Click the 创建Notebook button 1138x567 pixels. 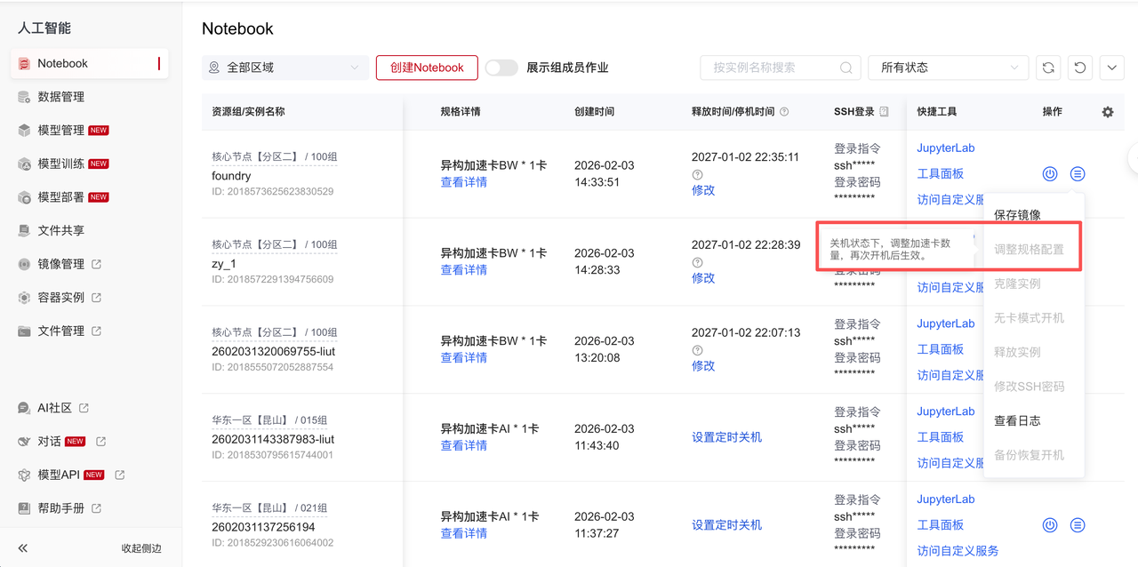(x=427, y=68)
